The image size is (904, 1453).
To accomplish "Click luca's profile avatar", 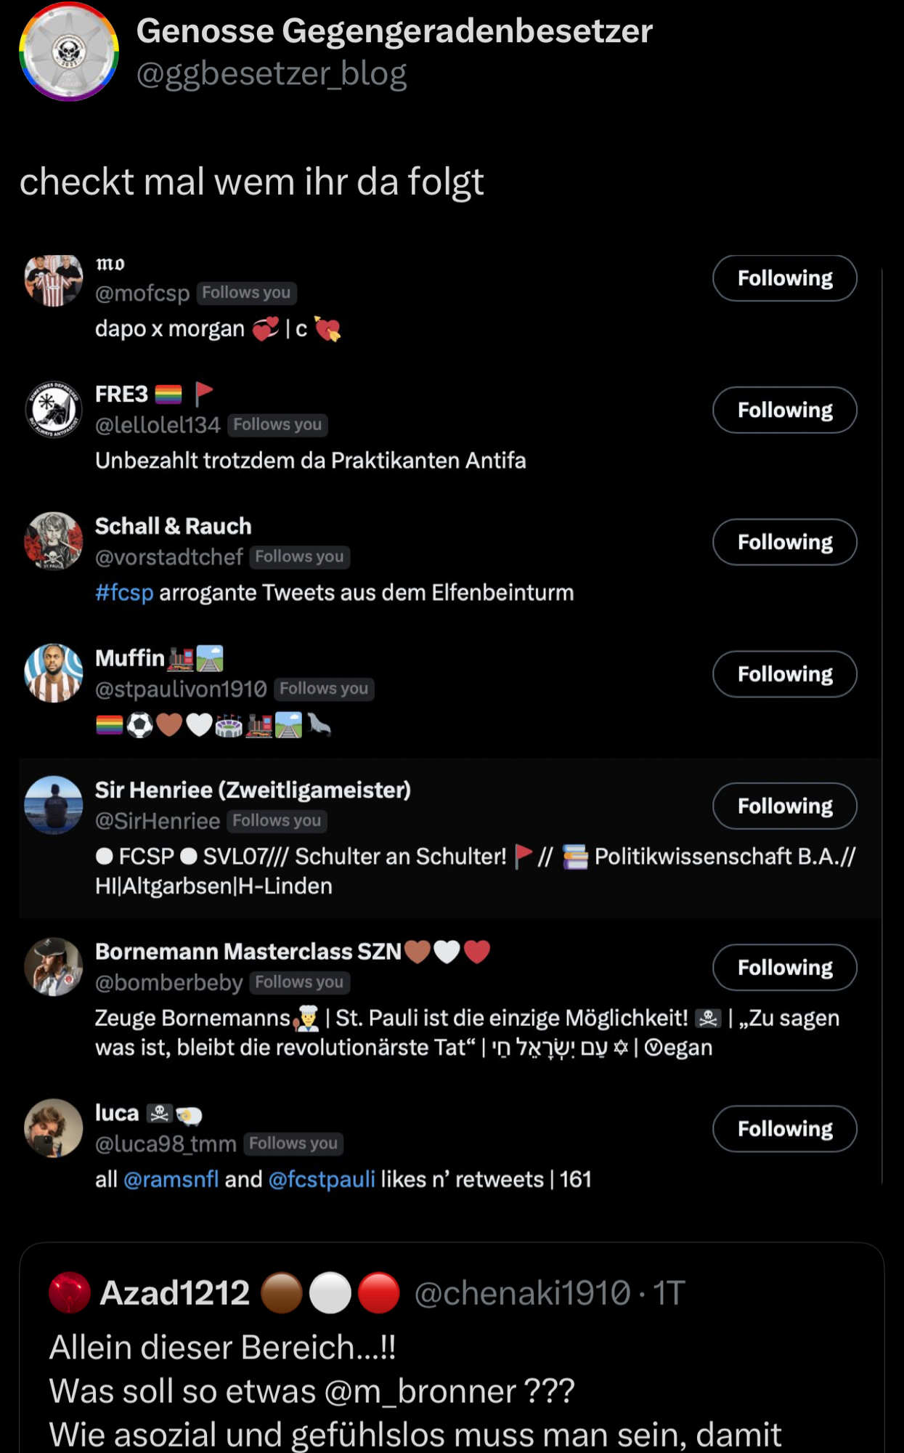I will click(54, 1128).
